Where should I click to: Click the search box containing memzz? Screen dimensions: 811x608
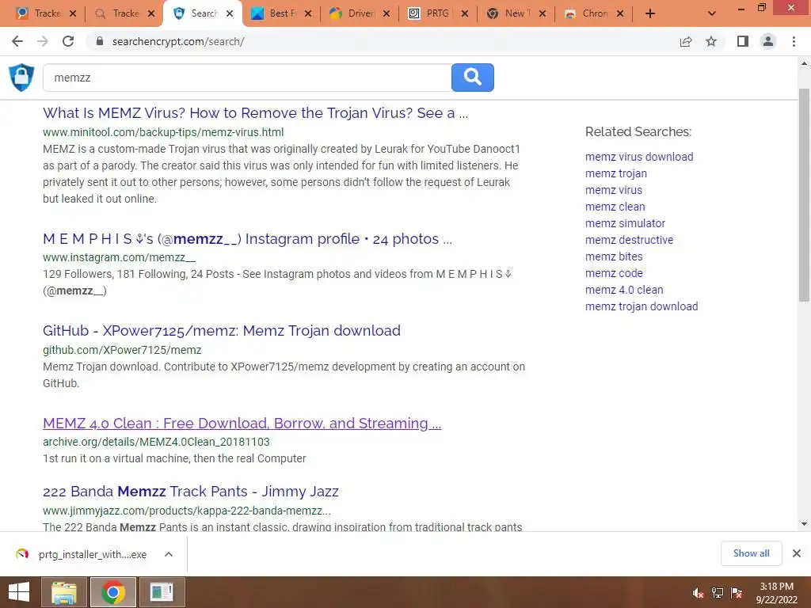pos(247,78)
